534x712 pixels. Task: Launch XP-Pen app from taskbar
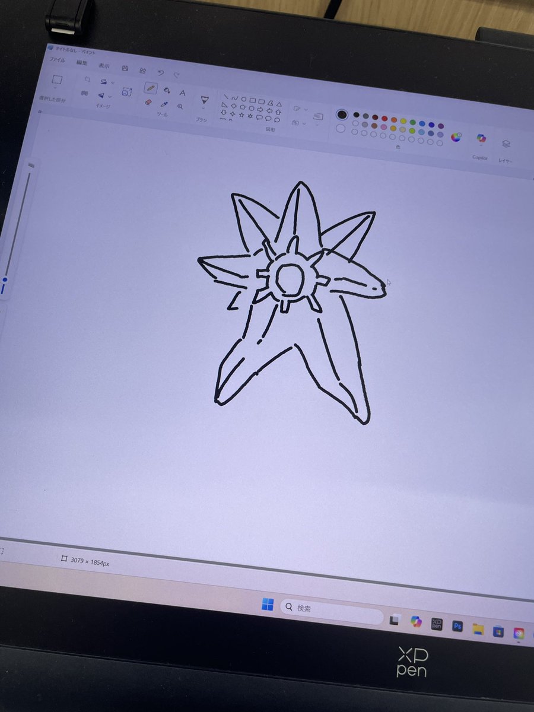437,623
